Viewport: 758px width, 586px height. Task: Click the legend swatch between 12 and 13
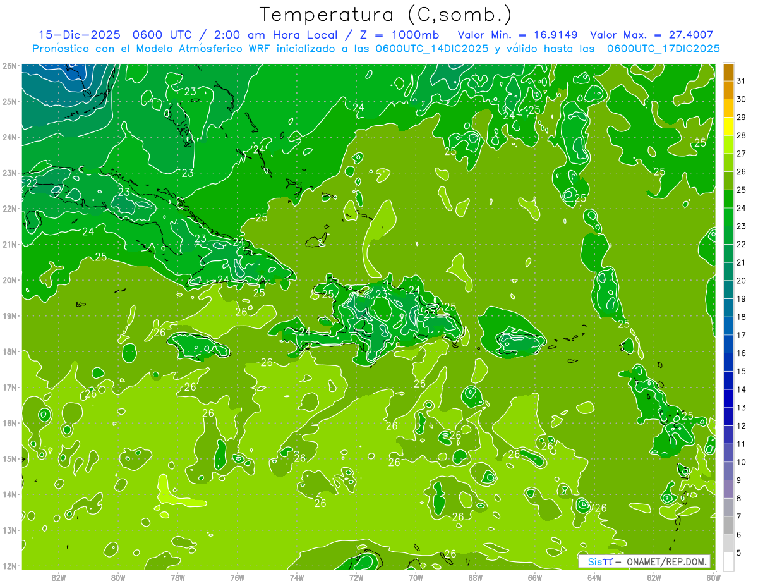(x=728, y=416)
